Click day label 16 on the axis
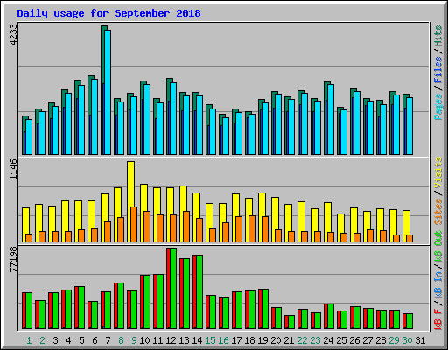The image size is (448, 350). click(223, 340)
